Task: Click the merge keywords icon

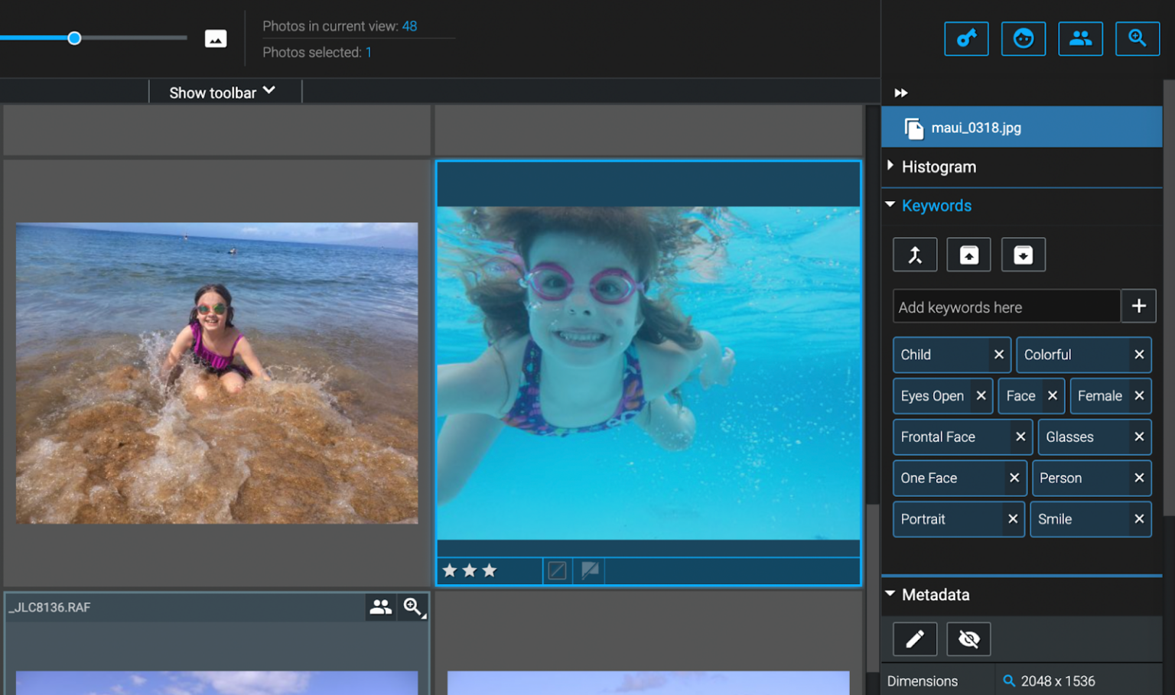Action: [x=915, y=255]
